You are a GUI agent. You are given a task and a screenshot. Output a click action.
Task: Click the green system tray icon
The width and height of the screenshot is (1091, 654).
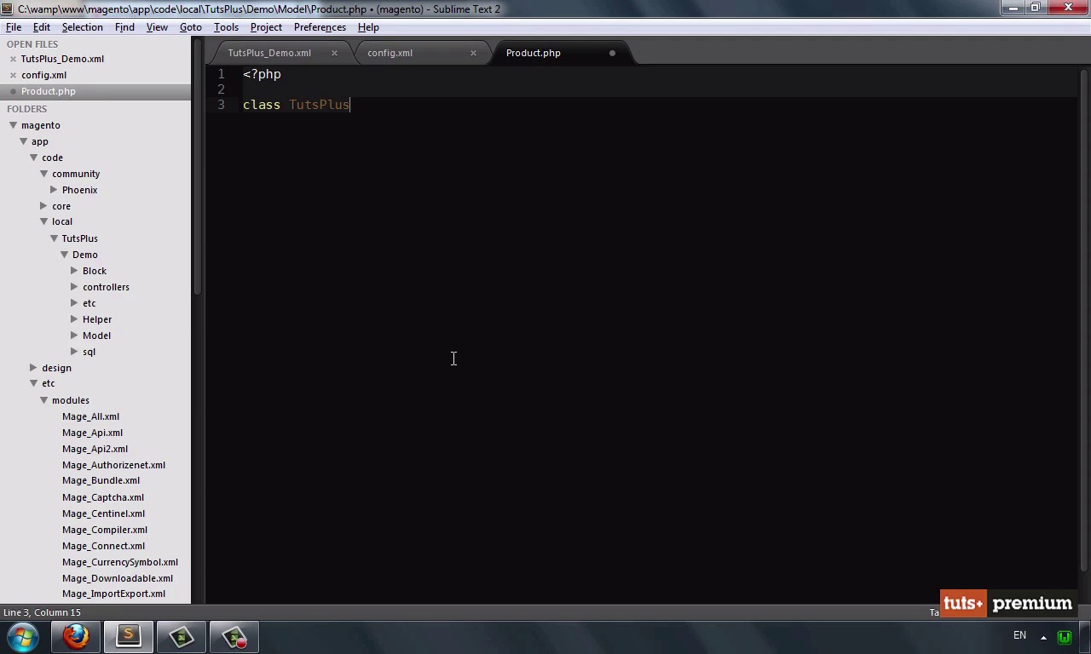click(1064, 636)
